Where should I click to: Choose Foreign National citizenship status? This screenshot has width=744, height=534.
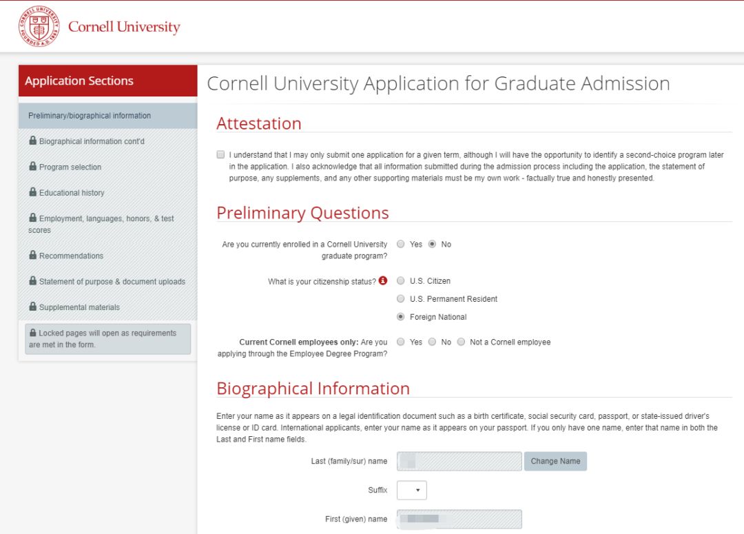[401, 316]
